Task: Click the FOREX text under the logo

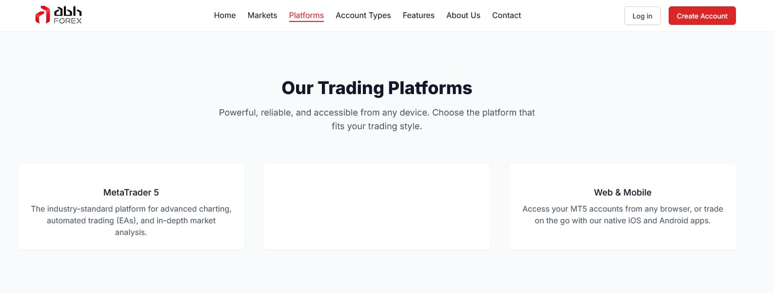Action: point(68,21)
